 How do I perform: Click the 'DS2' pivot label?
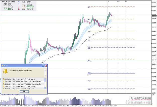tap(89, 73)
